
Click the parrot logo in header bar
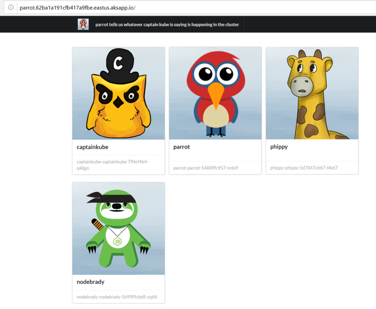point(83,25)
